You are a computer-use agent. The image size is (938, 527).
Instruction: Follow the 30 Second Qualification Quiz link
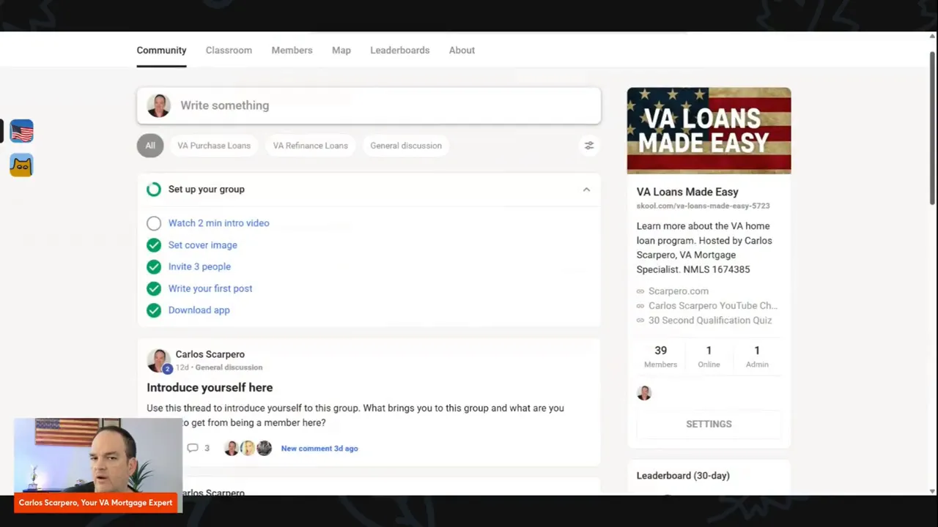[x=709, y=320]
